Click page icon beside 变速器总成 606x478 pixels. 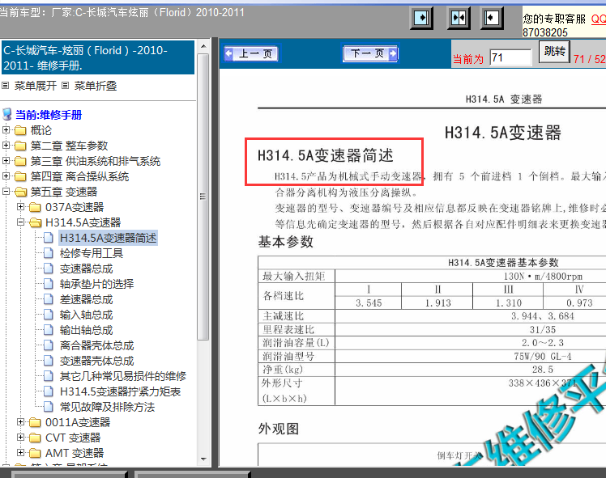point(49,269)
